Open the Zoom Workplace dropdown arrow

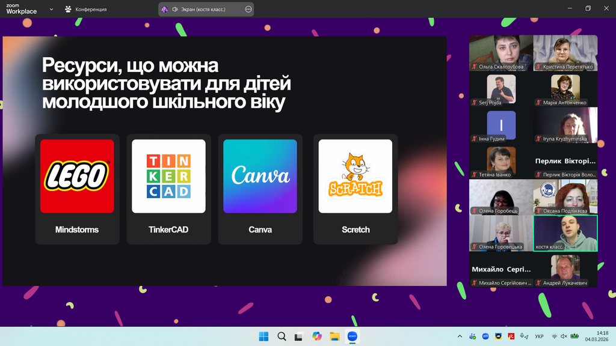51,9
